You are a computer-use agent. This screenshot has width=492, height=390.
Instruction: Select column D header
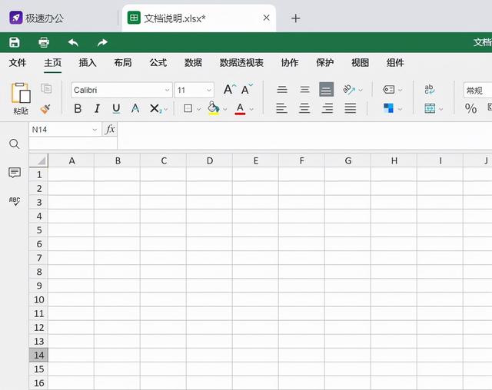click(x=210, y=160)
